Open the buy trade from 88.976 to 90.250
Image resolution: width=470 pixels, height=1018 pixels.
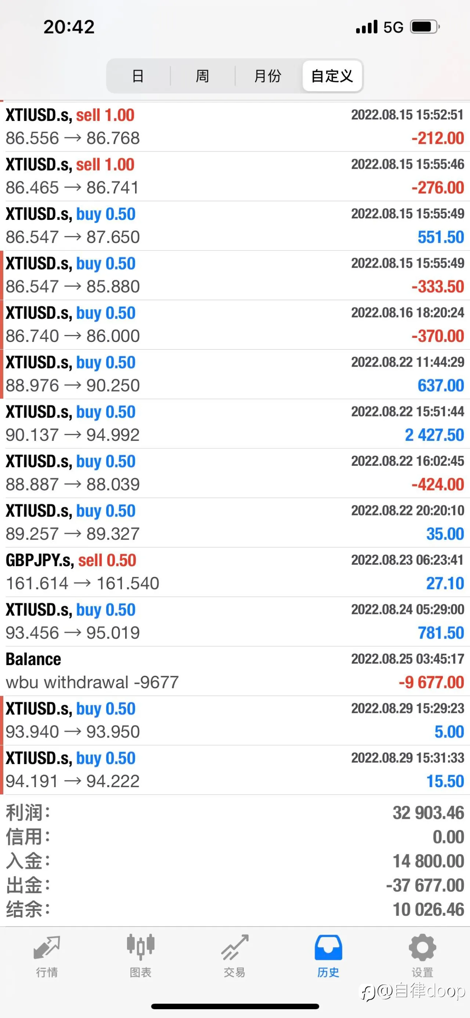tap(235, 374)
